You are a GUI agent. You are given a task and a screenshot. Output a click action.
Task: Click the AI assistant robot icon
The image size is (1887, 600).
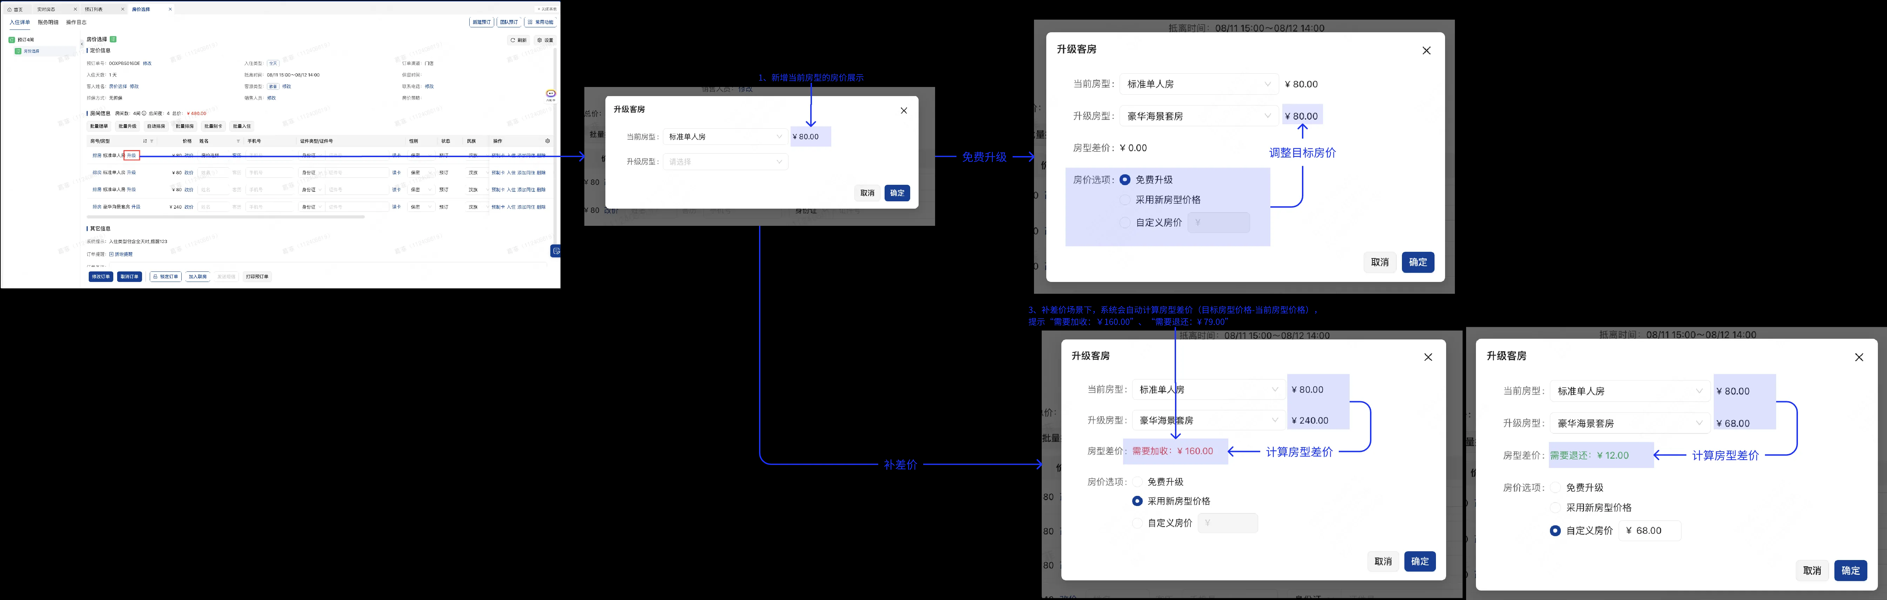(x=551, y=94)
